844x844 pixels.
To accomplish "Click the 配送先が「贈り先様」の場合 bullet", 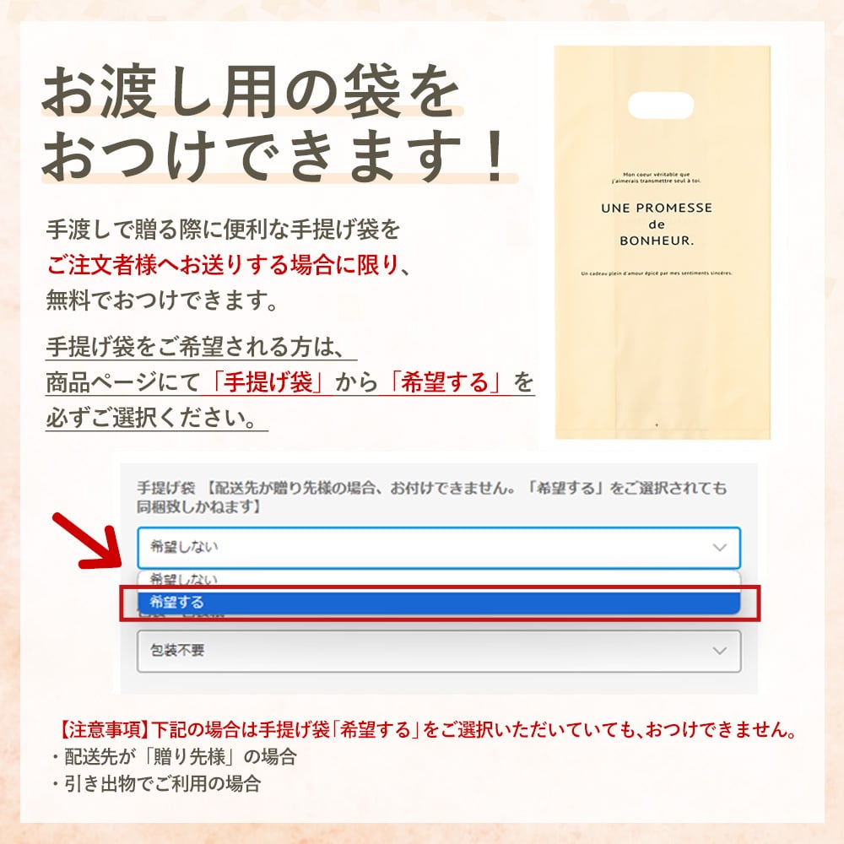I will coord(175,757).
